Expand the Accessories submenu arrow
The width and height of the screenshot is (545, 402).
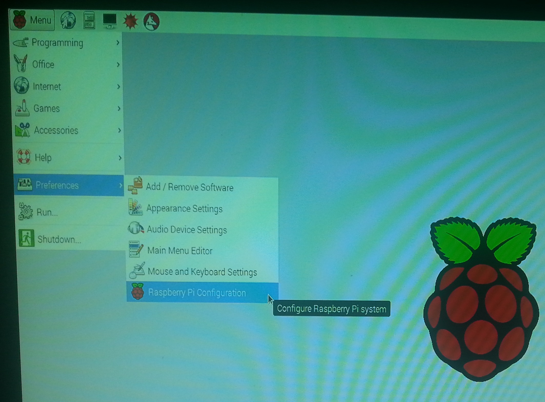tap(119, 130)
